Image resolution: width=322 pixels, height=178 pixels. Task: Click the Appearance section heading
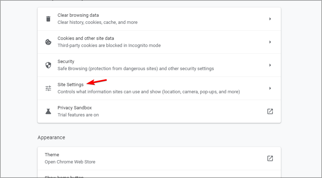(x=51, y=137)
